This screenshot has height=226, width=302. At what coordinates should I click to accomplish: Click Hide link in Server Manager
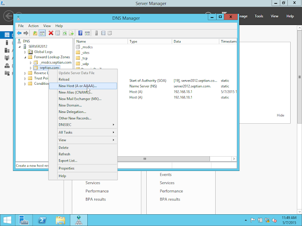point(280,115)
